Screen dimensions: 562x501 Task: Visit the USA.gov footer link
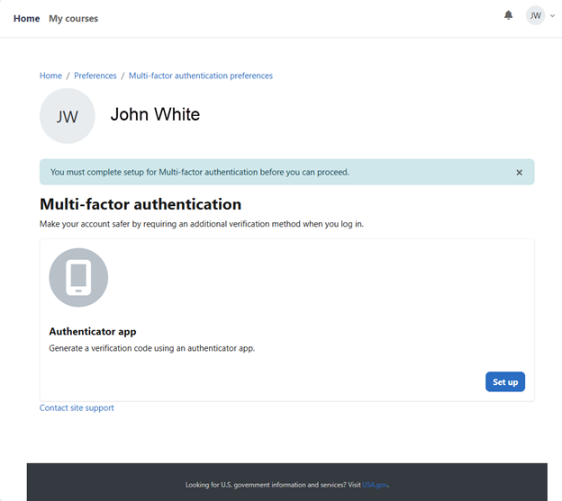click(375, 485)
